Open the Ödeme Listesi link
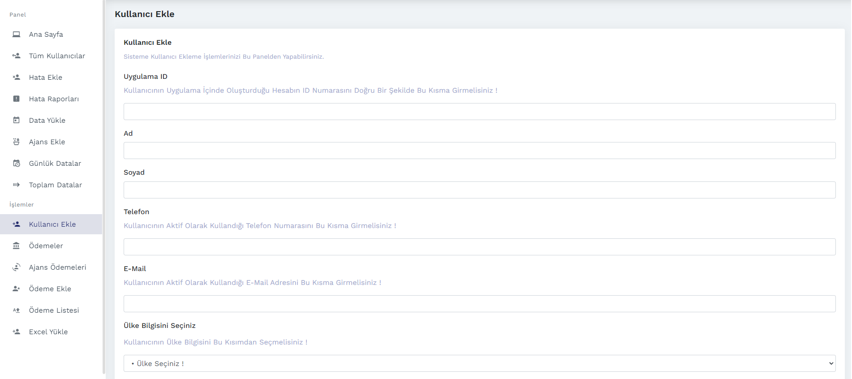Screen dimensions: 852x379 54,310
